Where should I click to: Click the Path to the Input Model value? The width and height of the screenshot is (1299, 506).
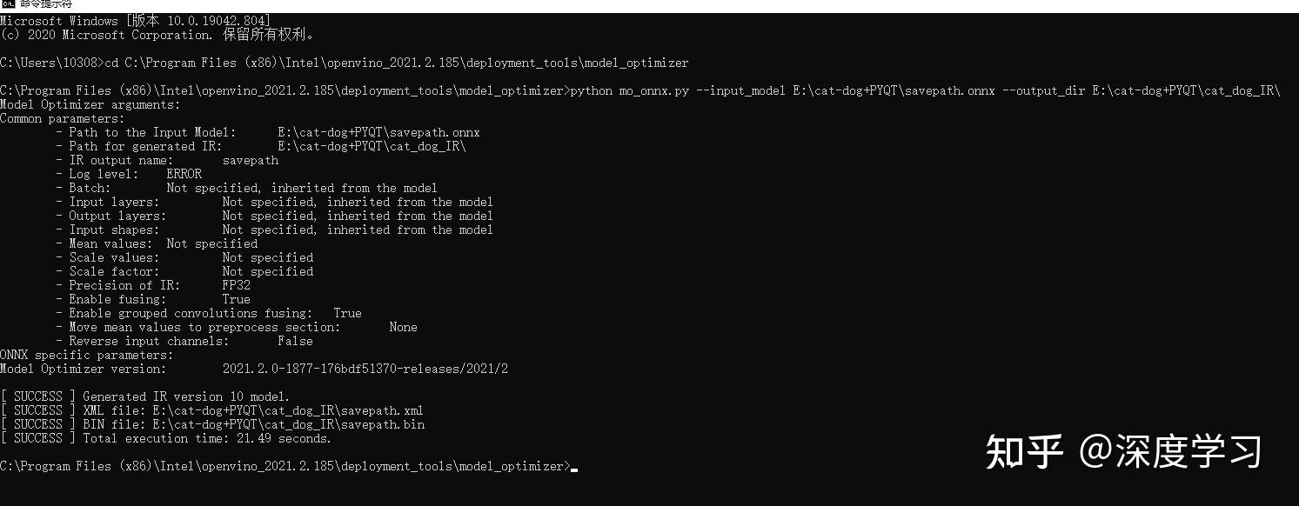(x=378, y=132)
